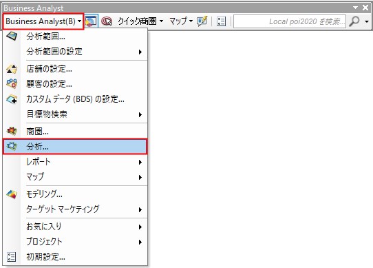
Task: Click the 分析 icon
Action: pyautogui.click(x=12, y=146)
